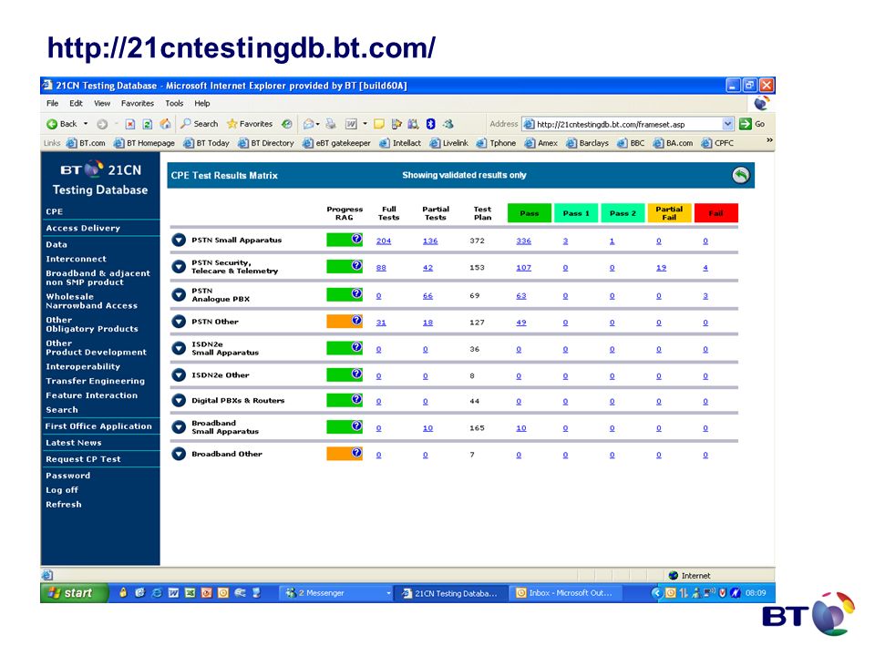The width and height of the screenshot is (875, 656).
Task: Click help icon in PSTN Analogue PBX RAG
Action: 356,293
